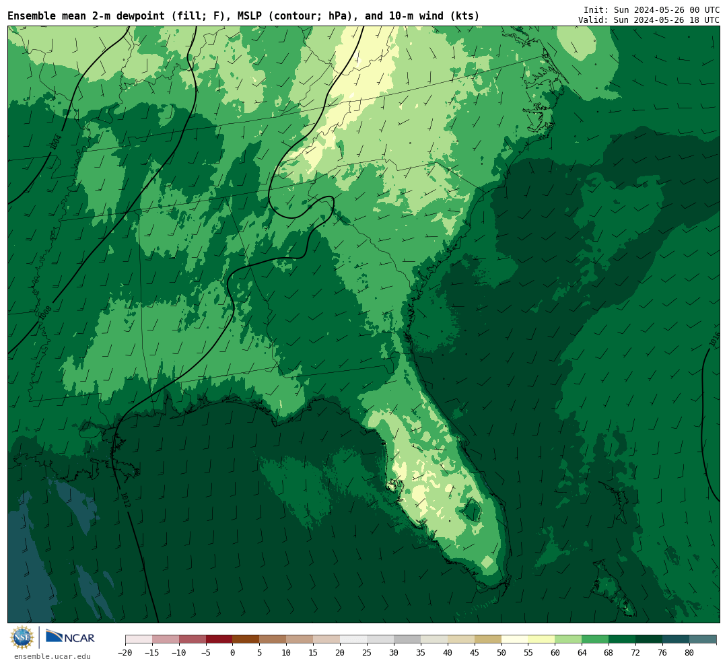The height and width of the screenshot is (665, 727).
Task: Pick the colorbar swatch between -15 and -10
Action: point(166,639)
